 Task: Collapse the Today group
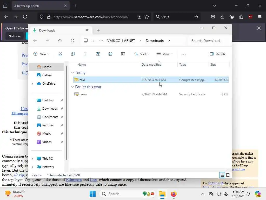tap(72, 73)
